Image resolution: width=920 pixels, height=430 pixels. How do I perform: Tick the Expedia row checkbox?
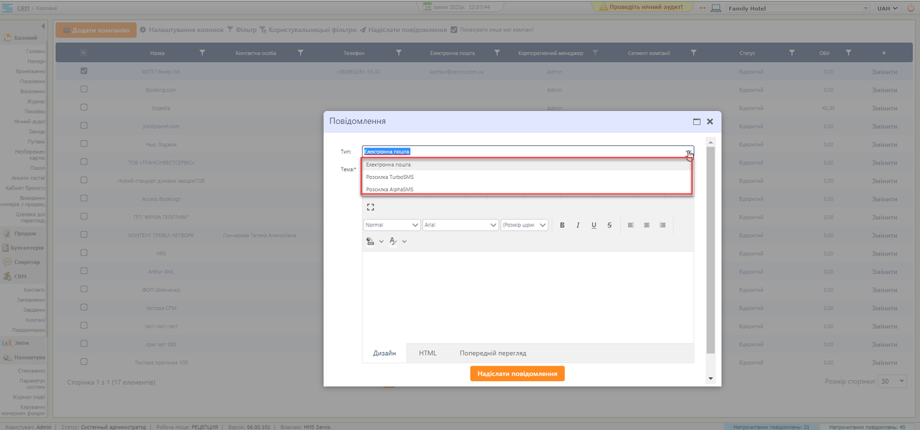(x=84, y=108)
